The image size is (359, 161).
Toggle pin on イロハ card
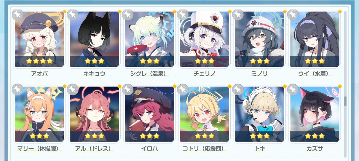127,89
